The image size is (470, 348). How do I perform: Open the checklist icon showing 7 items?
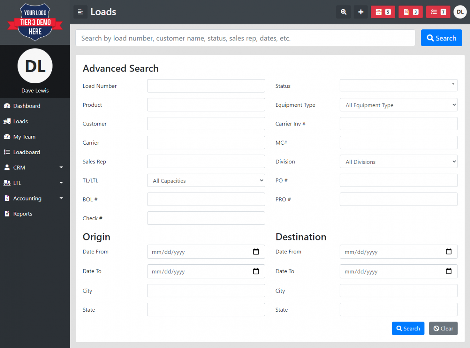pyautogui.click(x=438, y=12)
